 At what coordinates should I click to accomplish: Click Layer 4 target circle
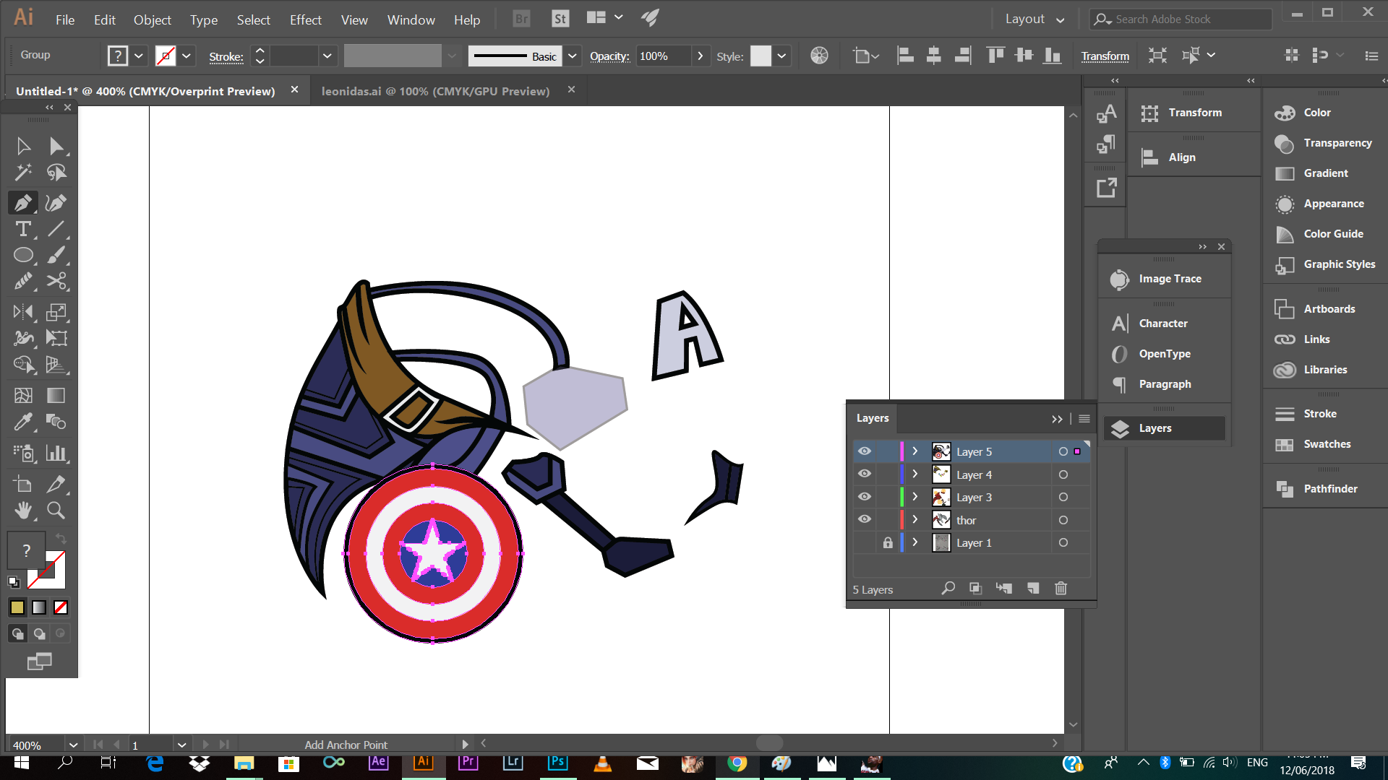[1063, 474]
